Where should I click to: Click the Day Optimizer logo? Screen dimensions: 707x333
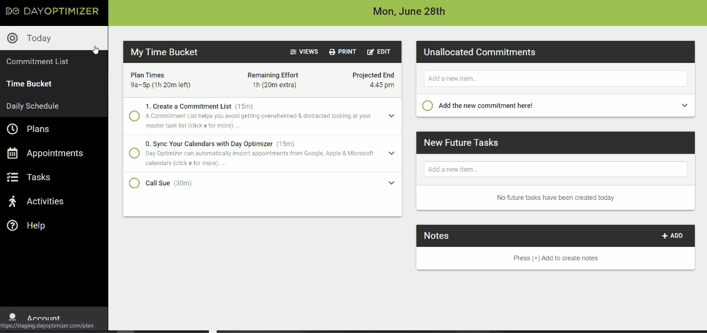(x=53, y=11)
